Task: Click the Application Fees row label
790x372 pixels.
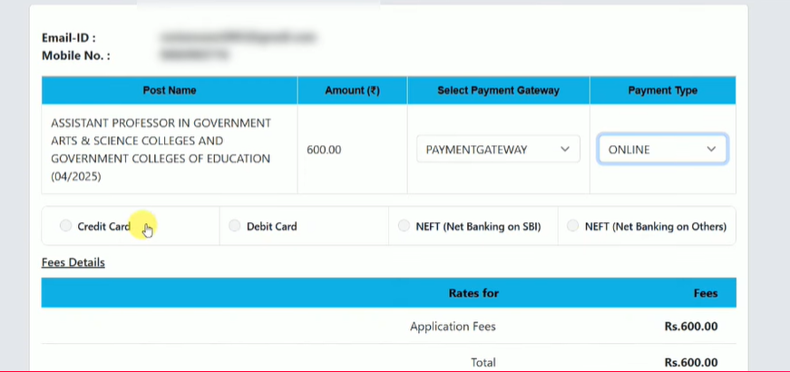Action: [x=453, y=327]
